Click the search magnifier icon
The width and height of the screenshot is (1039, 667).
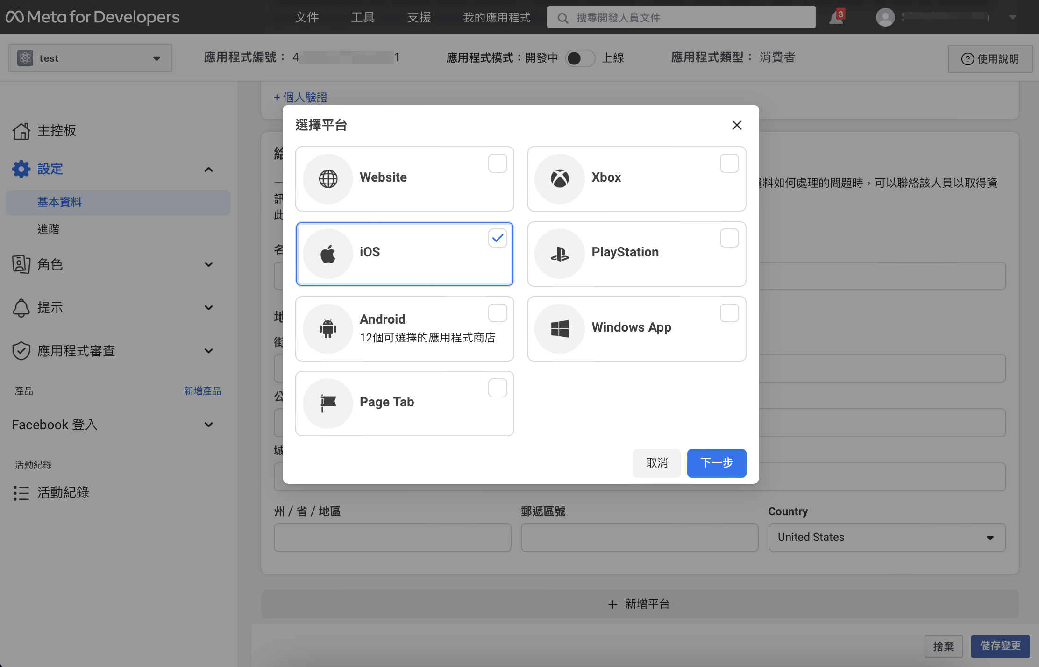[563, 18]
